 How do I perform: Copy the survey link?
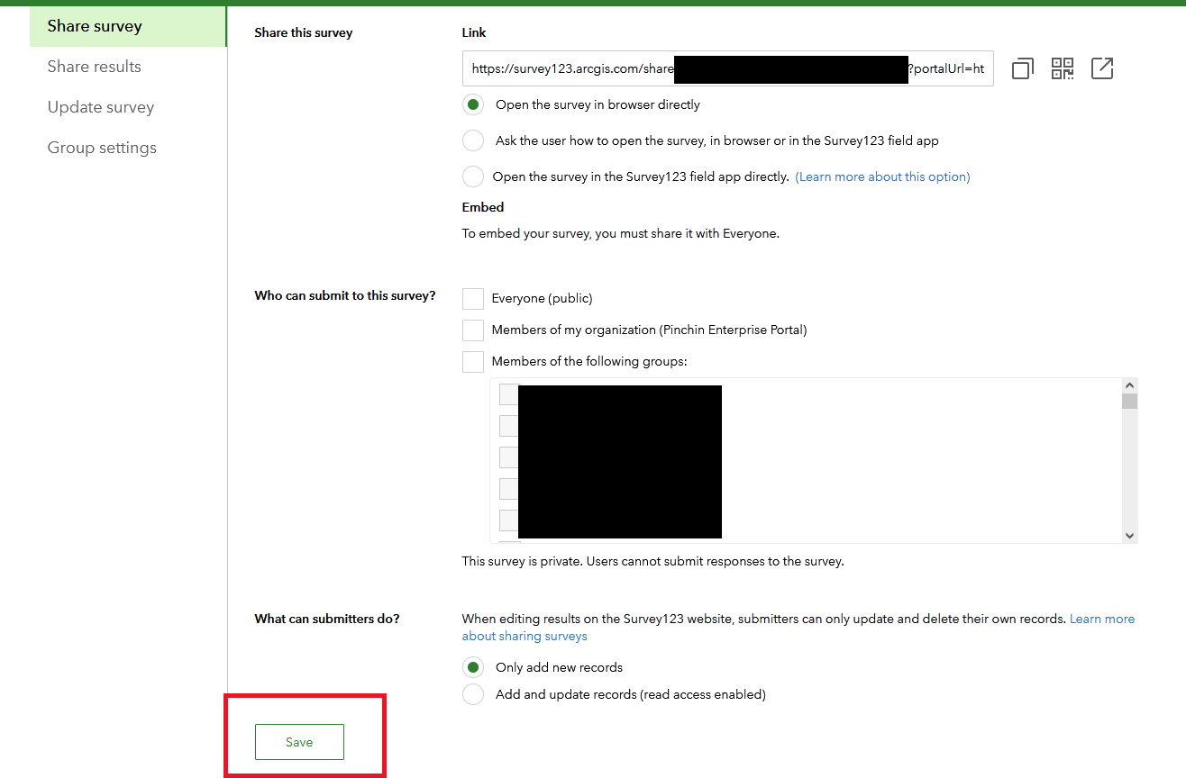click(x=1022, y=68)
